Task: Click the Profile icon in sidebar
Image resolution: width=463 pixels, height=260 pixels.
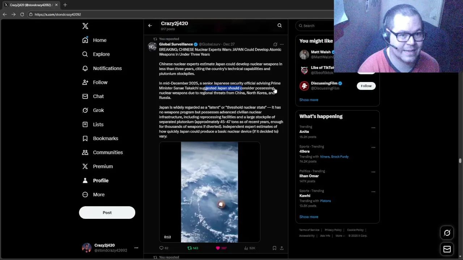Action: (x=85, y=181)
